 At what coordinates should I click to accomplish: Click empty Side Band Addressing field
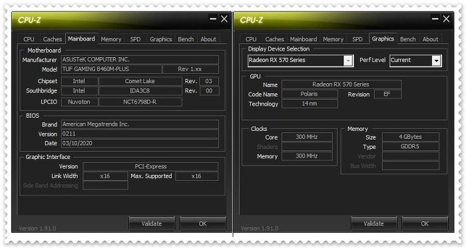tap(105, 186)
